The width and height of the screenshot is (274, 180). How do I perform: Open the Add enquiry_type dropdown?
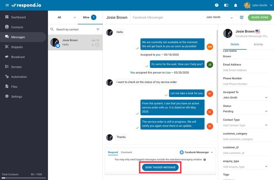246,167
